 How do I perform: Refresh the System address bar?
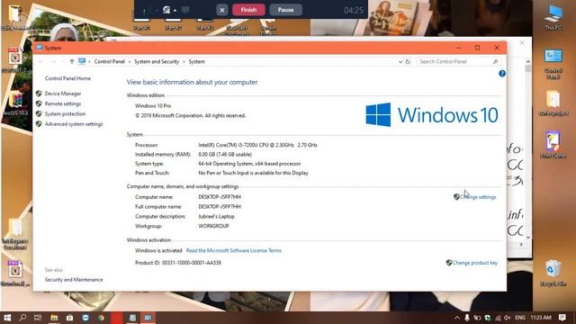(408, 62)
